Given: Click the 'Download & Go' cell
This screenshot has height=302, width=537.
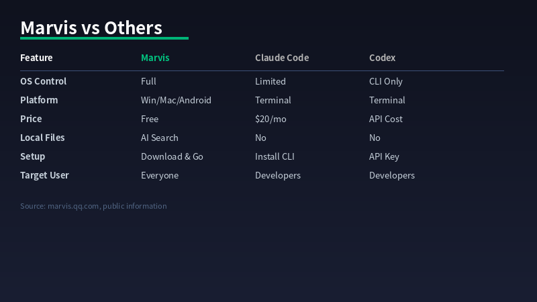Looking at the screenshot, I should [x=172, y=156].
